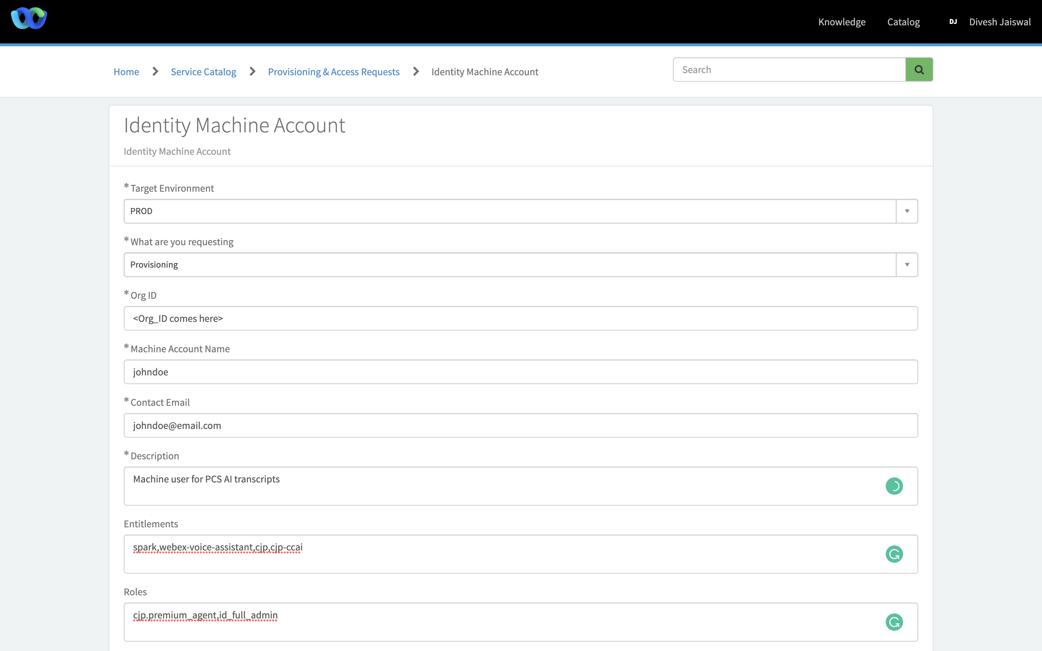The height and width of the screenshot is (651, 1042).
Task: Go to the Service Catalog breadcrumb link
Action: (203, 72)
